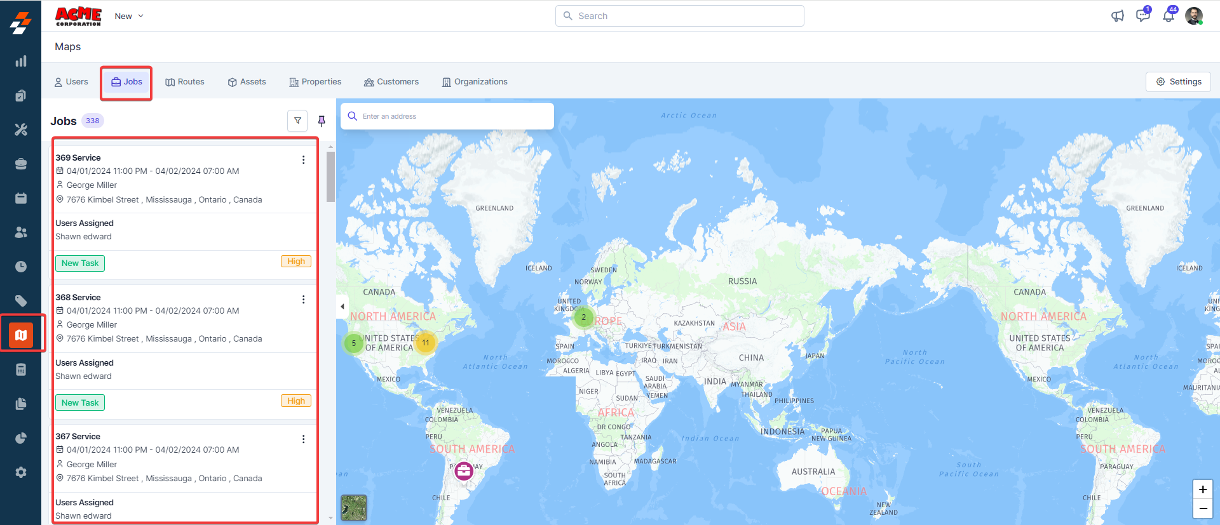Click the Maps page heading
The width and height of the screenshot is (1220, 525).
pos(68,47)
